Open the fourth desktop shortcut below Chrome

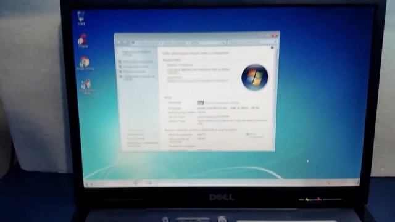(86, 86)
